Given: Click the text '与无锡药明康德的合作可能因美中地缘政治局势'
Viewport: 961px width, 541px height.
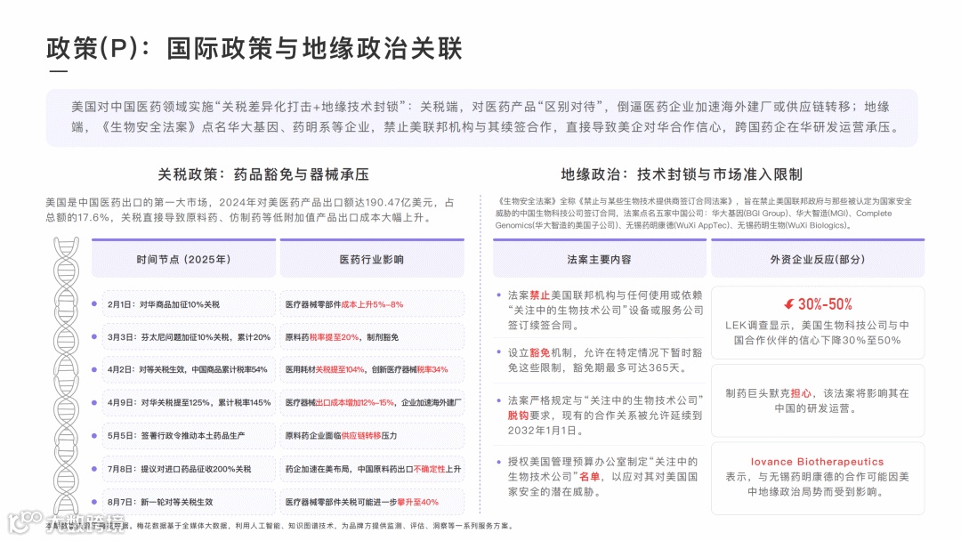Looking at the screenshot, I should [818, 484].
